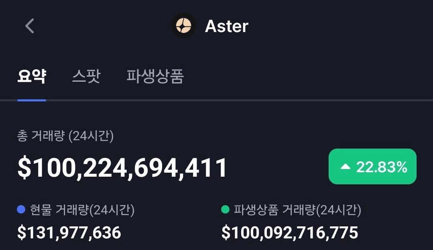This screenshot has height=250, width=433.
Task: Click the 현물 거래량 label text
Action: 59,210
